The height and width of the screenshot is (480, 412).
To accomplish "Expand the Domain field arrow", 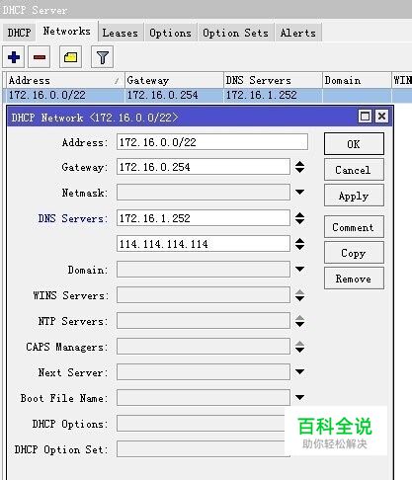I will [299, 269].
